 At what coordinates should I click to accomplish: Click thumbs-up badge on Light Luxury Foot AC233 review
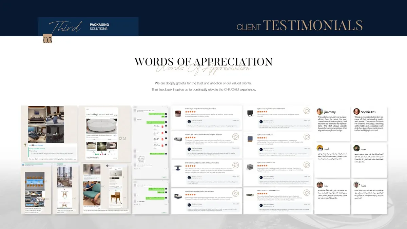[x=307, y=137]
